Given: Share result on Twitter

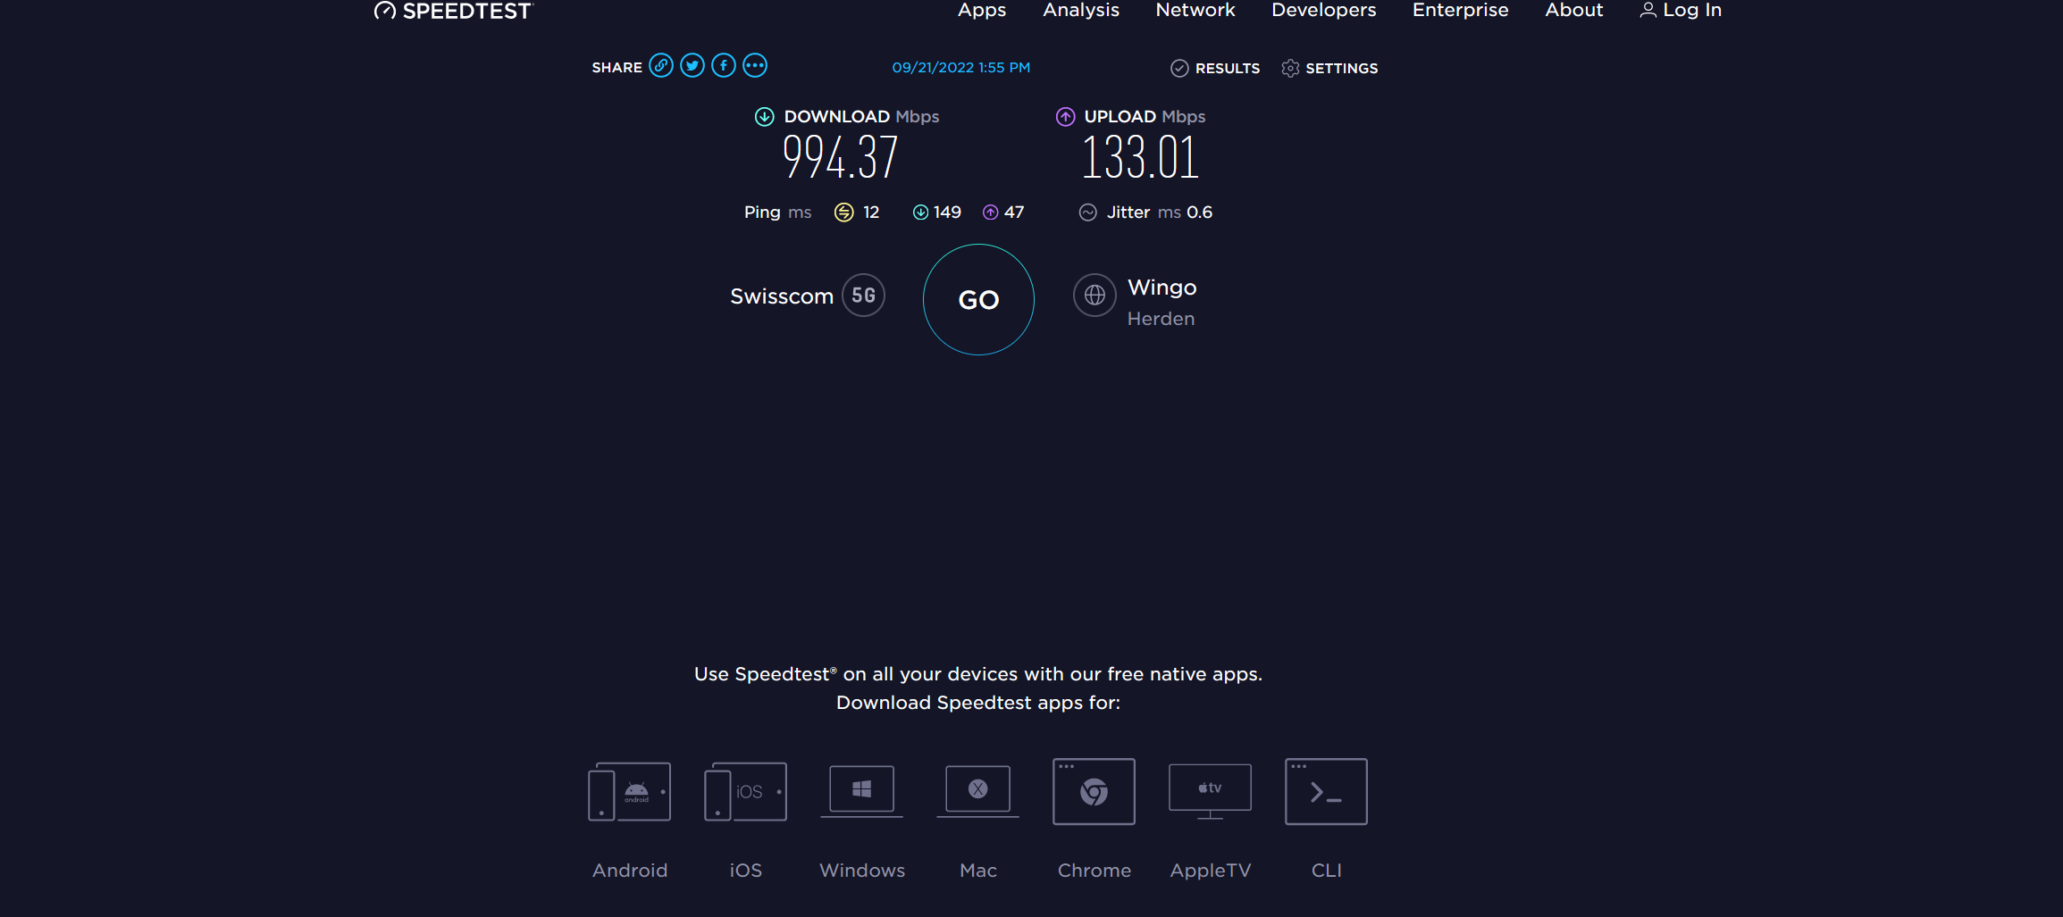Looking at the screenshot, I should click(x=692, y=66).
